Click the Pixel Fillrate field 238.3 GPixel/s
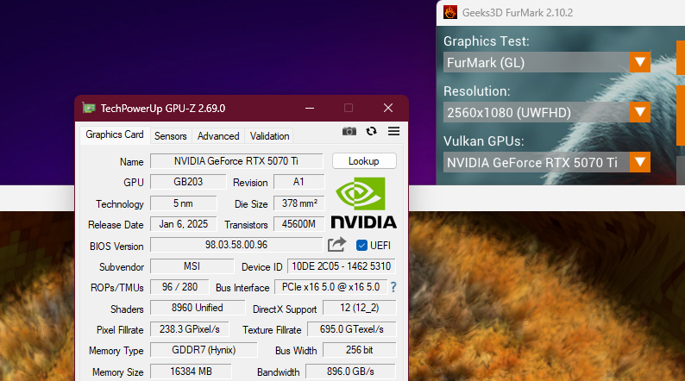Viewport: 685px width, 381px height. coord(190,329)
